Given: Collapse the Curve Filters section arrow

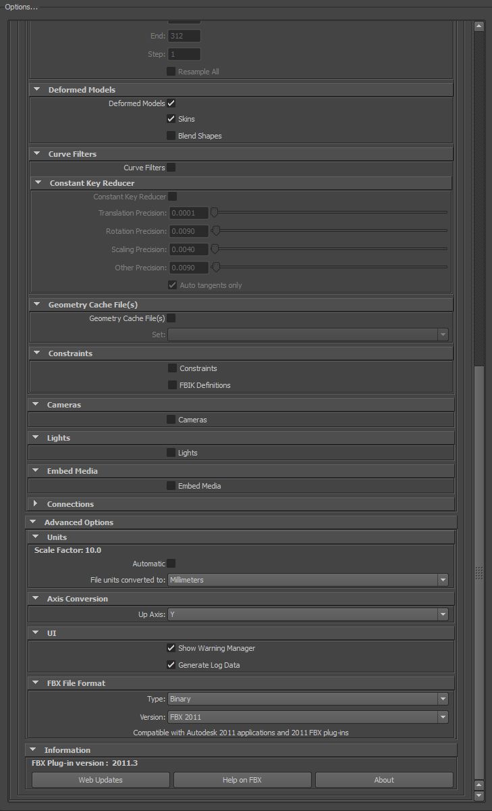Looking at the screenshot, I should coord(36,153).
